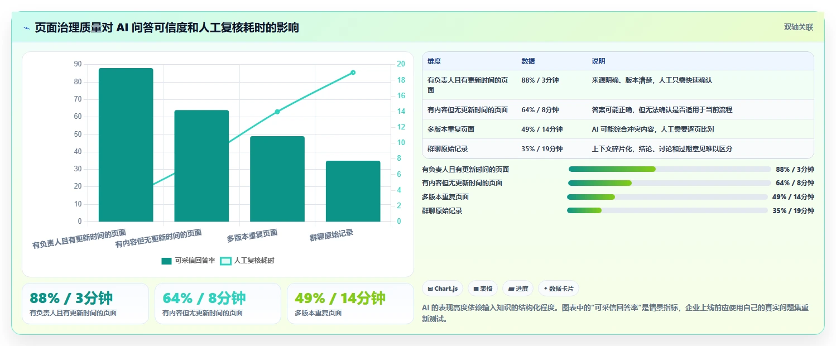Screen dimensions: 836x346
Task: Click the 49% / 14分钟 progress bar
Action: tap(667, 197)
